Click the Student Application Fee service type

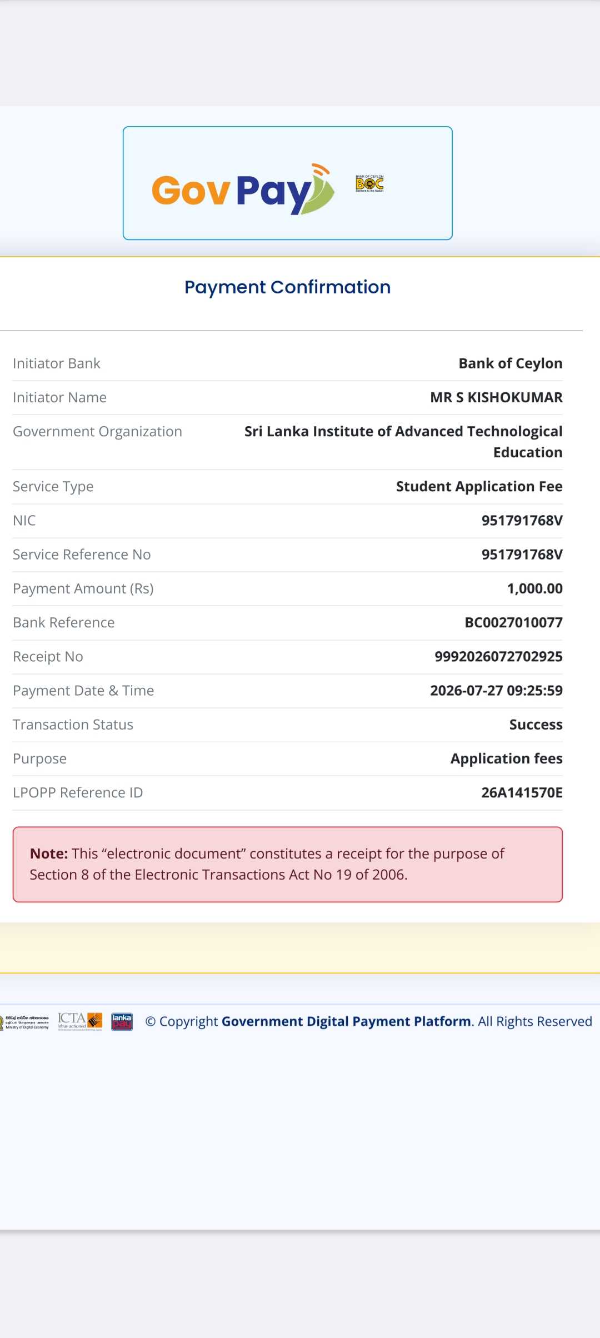(479, 487)
